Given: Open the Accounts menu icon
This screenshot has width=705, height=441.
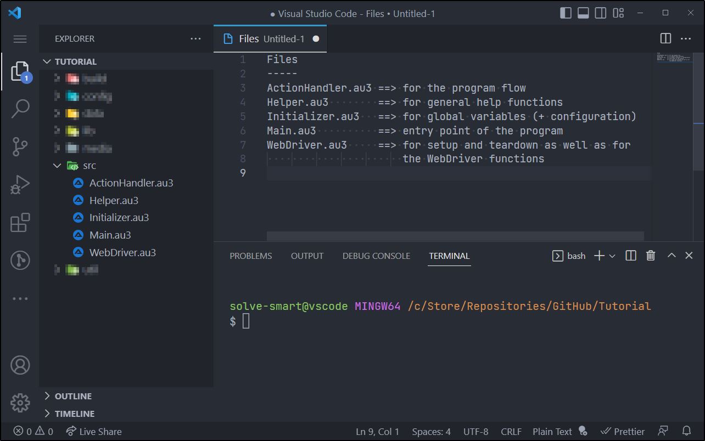Looking at the screenshot, I should 20,365.
